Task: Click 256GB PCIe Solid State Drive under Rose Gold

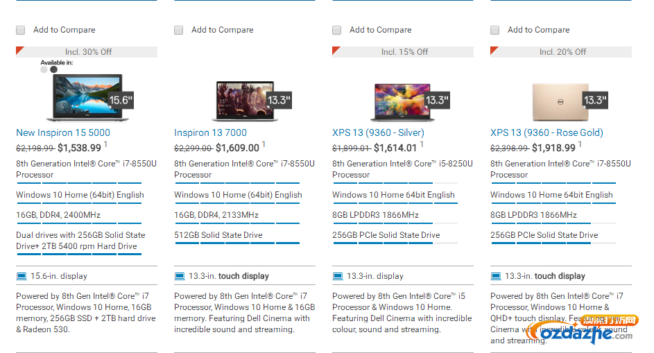Action: click(544, 235)
